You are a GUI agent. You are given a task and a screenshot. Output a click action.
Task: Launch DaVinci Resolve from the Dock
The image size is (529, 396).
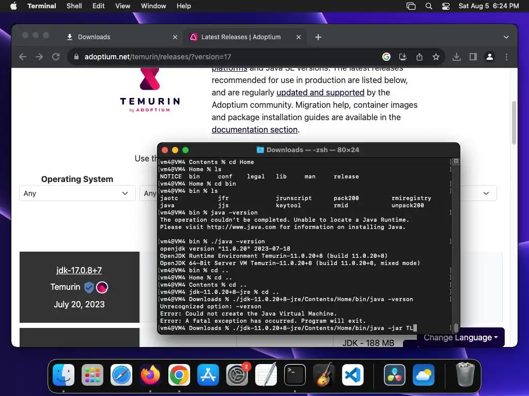[394, 375]
